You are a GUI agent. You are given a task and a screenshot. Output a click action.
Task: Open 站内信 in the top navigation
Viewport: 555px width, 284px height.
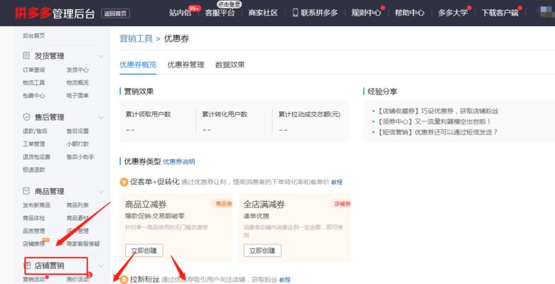pos(180,13)
